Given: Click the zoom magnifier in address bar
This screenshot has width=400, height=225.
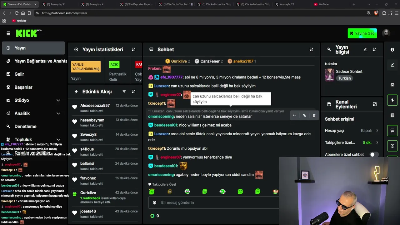Looking at the screenshot, I should tap(369, 13).
